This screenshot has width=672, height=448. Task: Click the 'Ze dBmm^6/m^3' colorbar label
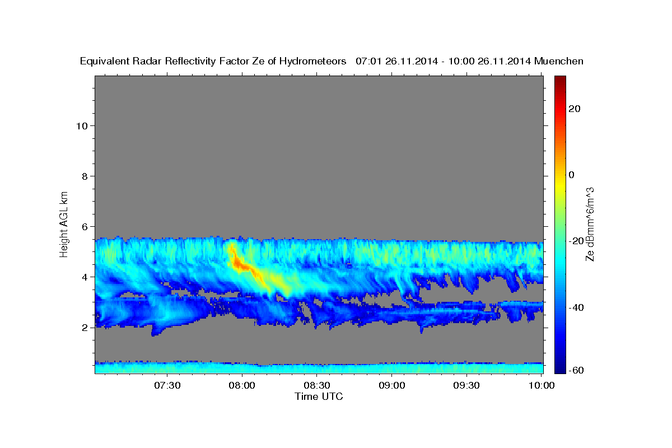[590, 224]
